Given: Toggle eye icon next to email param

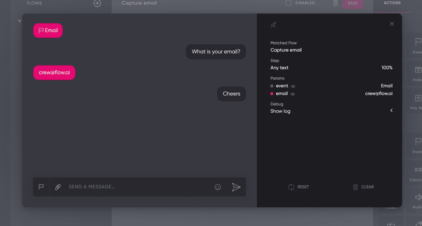Looking at the screenshot, I should coord(293,94).
